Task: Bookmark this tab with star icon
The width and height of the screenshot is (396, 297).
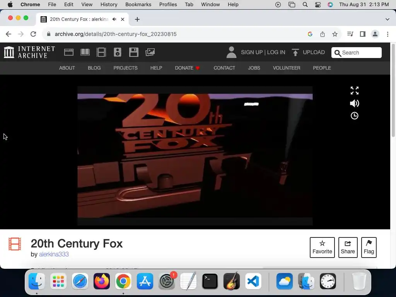Action: [335, 34]
